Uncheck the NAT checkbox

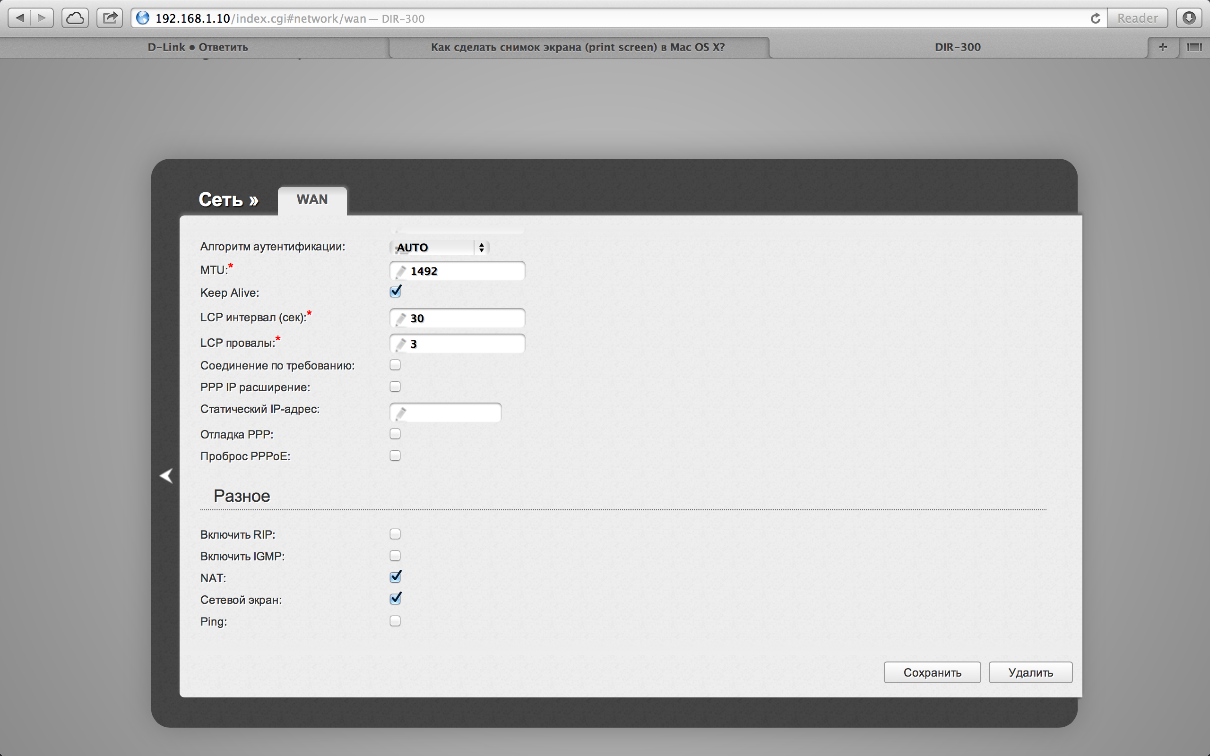395,577
